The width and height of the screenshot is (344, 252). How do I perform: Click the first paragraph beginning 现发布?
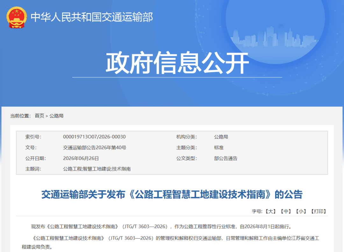[162, 227]
